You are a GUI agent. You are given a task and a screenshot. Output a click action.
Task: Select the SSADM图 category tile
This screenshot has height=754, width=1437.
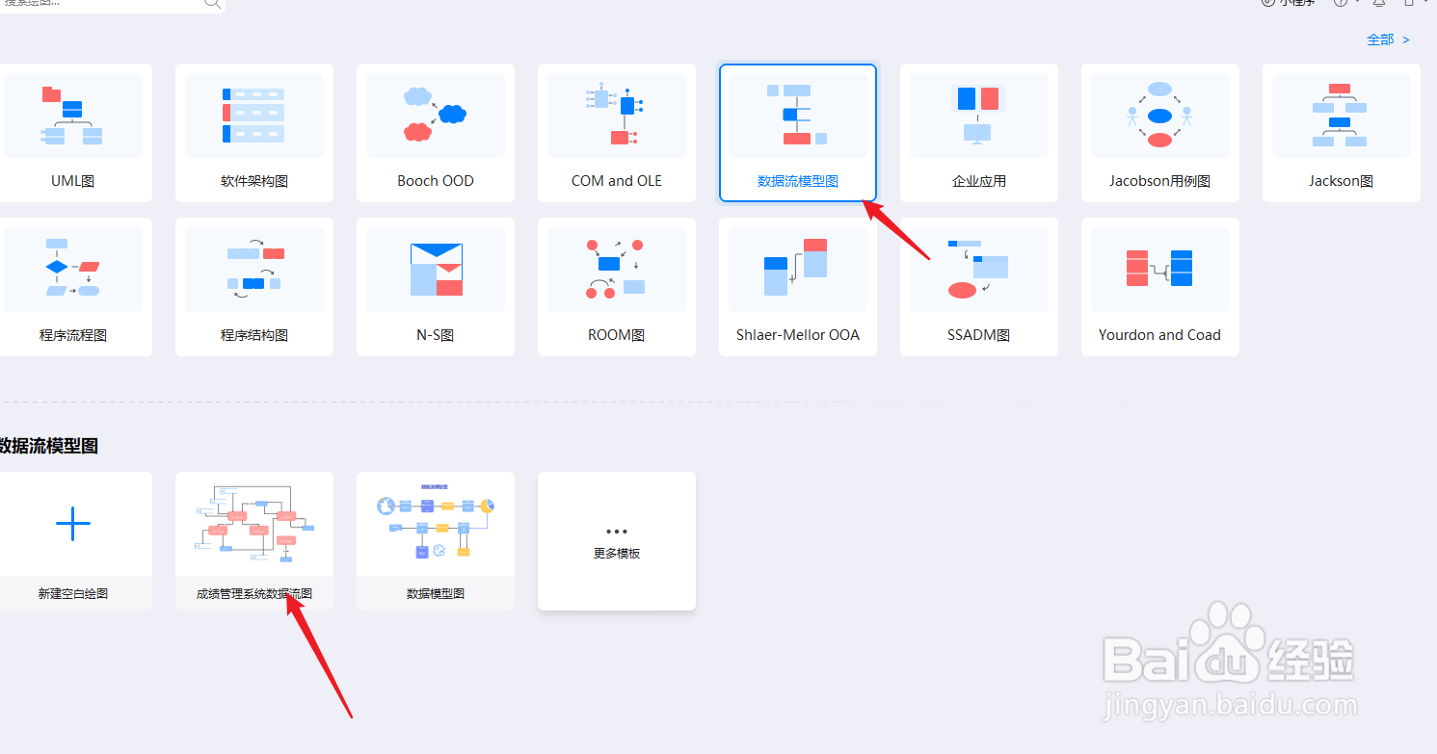978,286
